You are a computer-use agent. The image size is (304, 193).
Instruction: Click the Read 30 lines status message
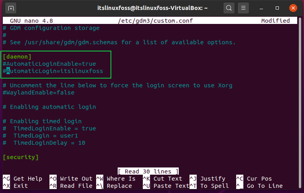tap(148, 171)
